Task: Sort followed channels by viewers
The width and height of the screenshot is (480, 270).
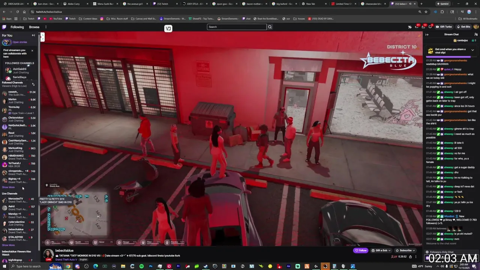Action: click(33, 84)
